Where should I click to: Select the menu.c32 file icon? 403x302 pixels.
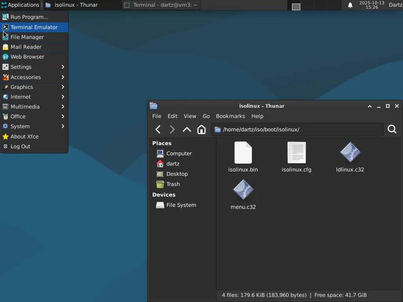tap(243, 190)
